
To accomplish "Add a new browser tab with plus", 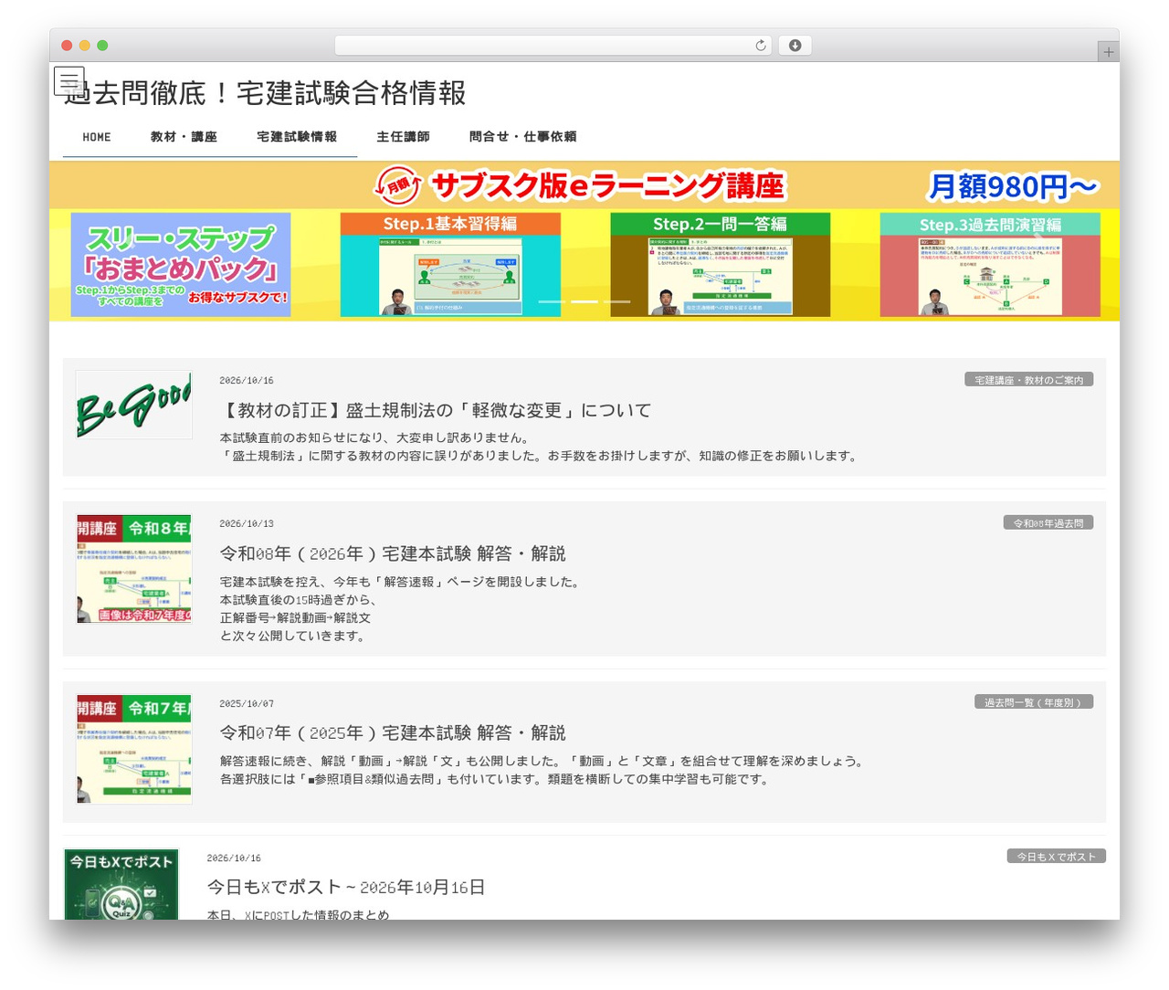I will (x=1108, y=52).
